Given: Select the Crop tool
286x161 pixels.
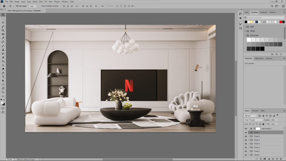Looking at the screenshot, I should pos(3,30).
